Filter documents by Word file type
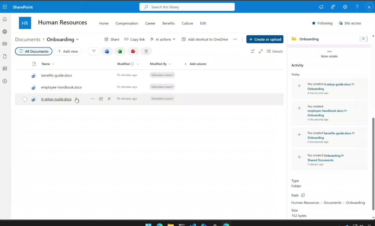 [x=107, y=52]
